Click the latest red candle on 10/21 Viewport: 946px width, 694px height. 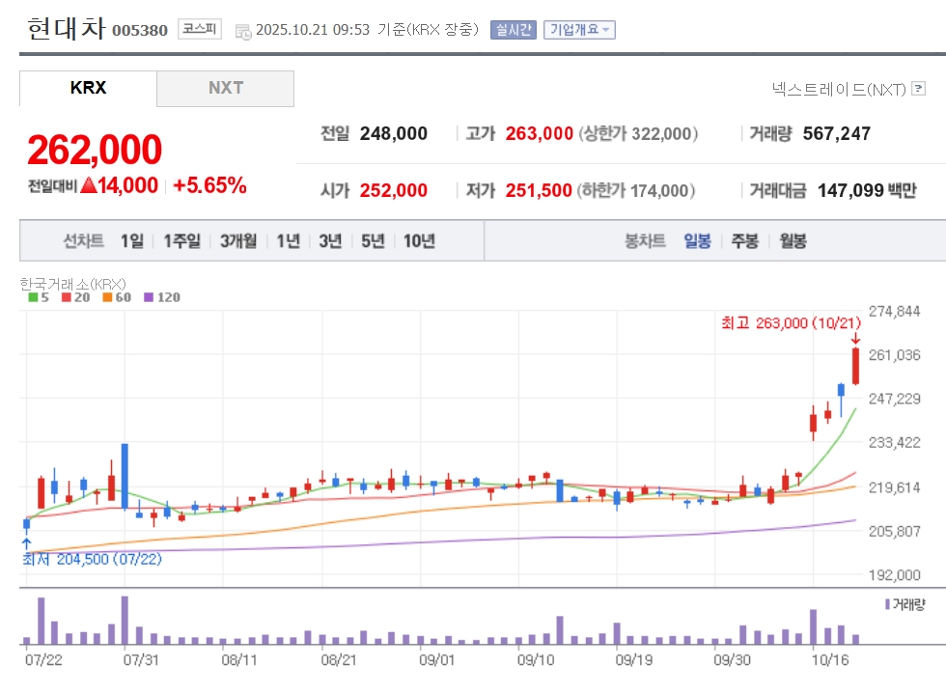pos(855,366)
